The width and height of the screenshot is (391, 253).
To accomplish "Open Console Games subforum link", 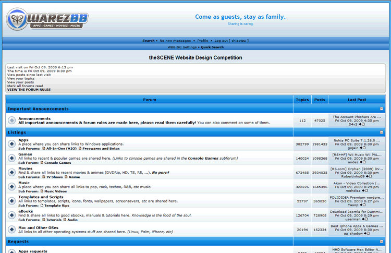I will pyautogui.click(x=57, y=163).
